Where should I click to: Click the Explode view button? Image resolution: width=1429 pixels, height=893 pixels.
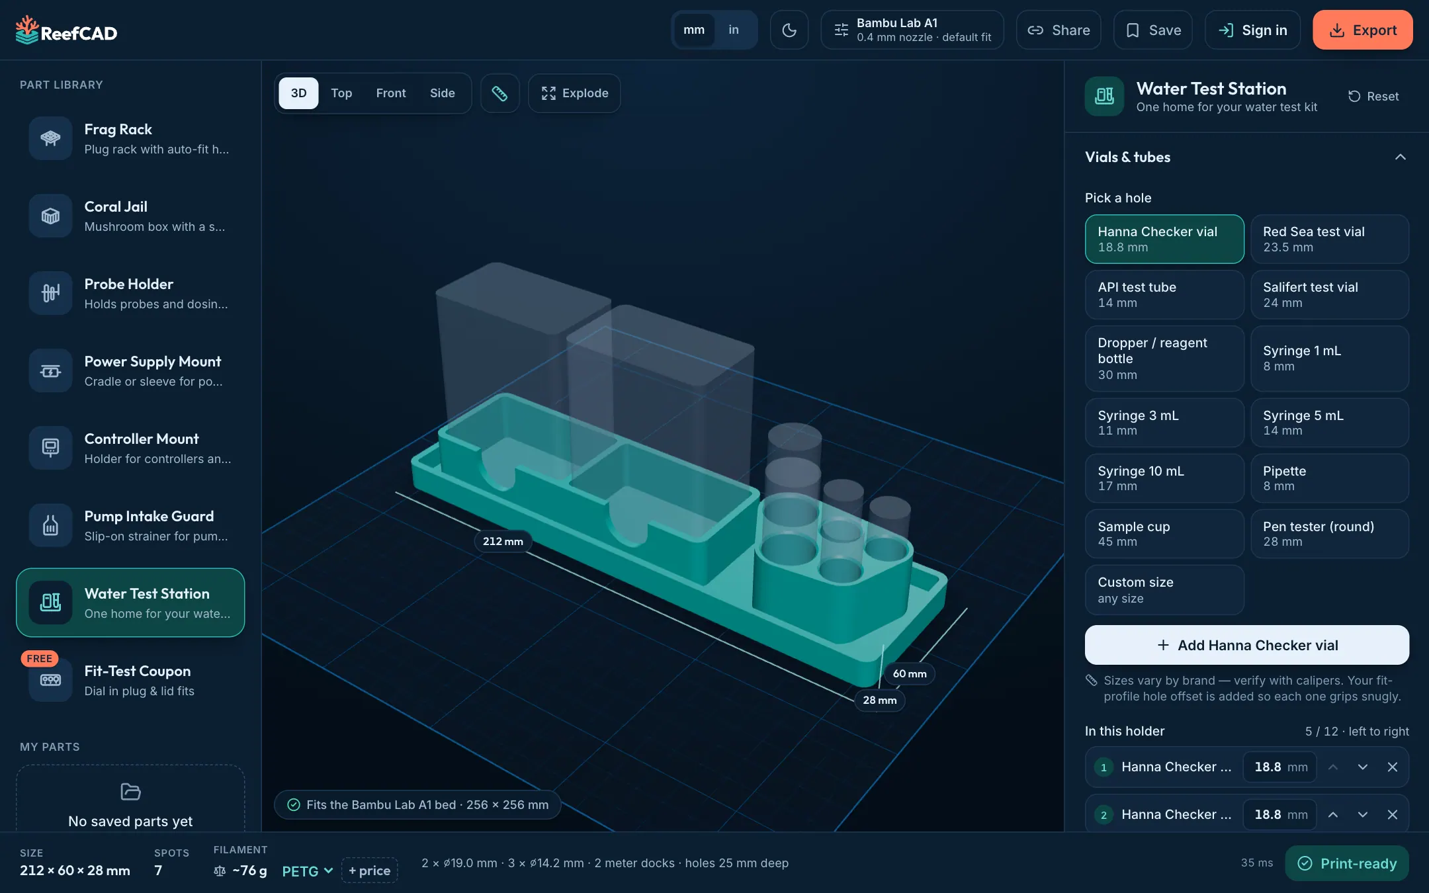(x=574, y=93)
